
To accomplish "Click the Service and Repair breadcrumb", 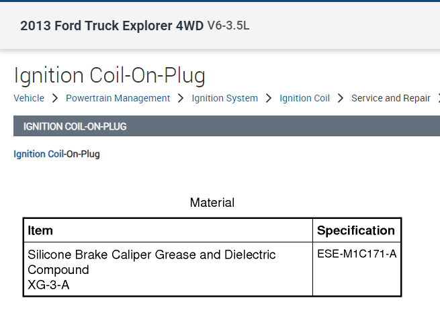I will click(x=390, y=98).
